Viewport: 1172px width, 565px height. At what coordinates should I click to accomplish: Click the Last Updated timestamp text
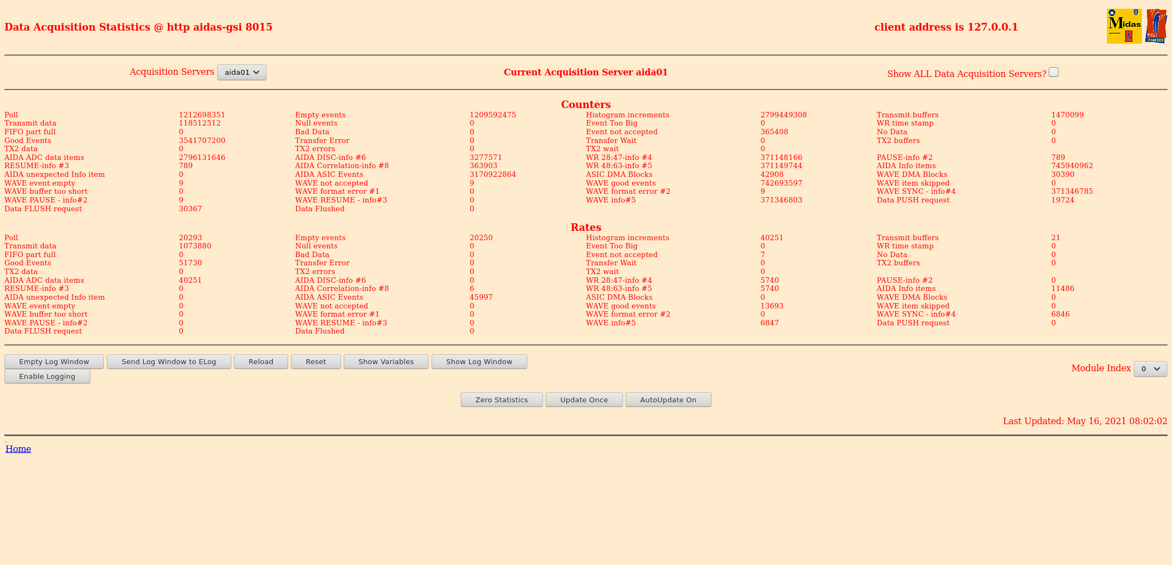pyautogui.click(x=1085, y=421)
